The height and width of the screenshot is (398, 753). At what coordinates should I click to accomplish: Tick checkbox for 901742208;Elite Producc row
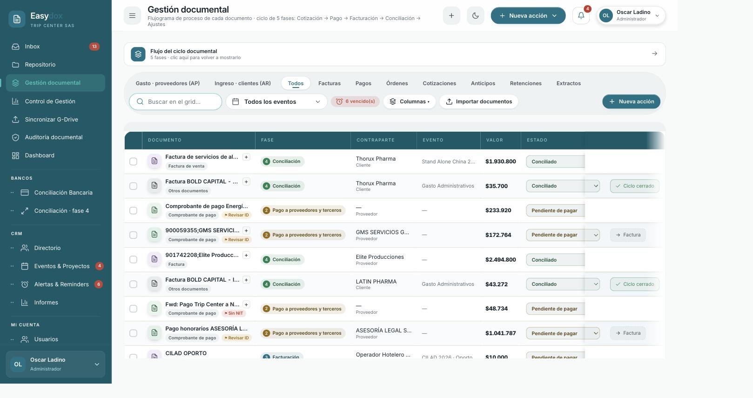click(133, 260)
